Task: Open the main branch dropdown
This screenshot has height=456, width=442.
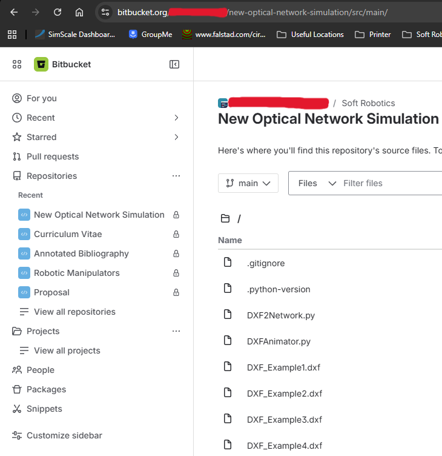Action: 248,183
